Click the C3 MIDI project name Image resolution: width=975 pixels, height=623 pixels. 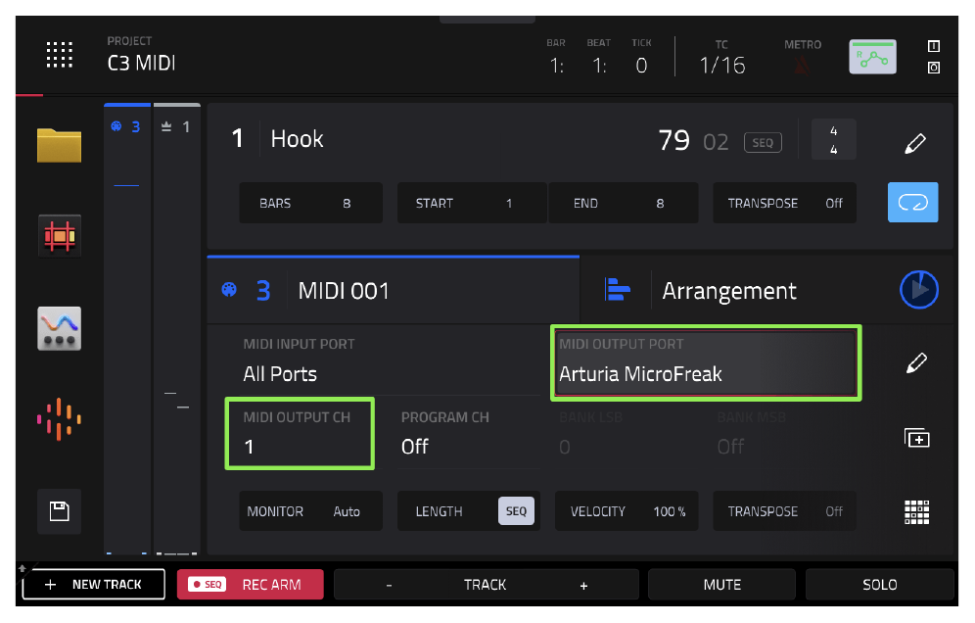pyautogui.click(x=141, y=63)
